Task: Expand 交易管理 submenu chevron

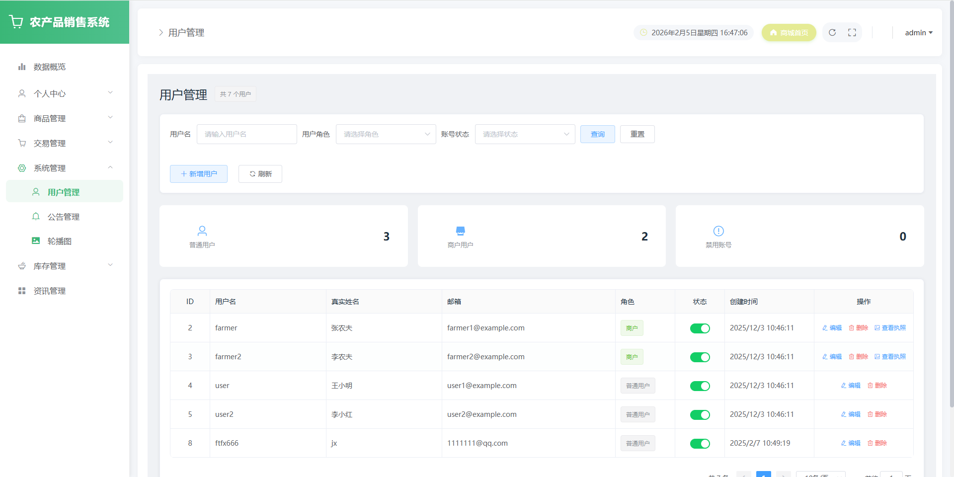Action: 110,143
